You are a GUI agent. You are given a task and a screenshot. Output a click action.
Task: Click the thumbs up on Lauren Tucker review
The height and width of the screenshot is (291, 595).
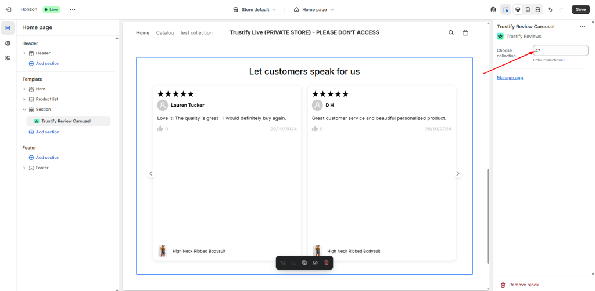point(160,129)
